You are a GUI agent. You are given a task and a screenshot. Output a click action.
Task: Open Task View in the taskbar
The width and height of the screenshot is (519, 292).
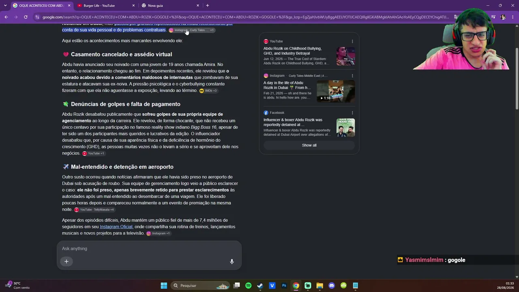(237, 286)
